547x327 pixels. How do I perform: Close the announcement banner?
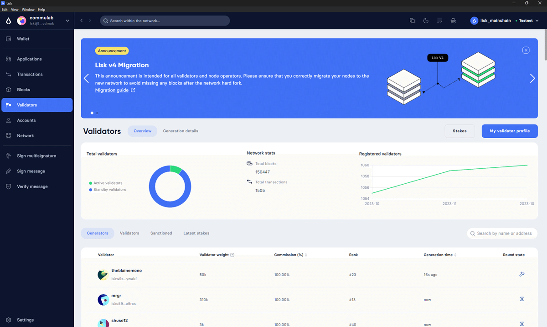coord(526,50)
